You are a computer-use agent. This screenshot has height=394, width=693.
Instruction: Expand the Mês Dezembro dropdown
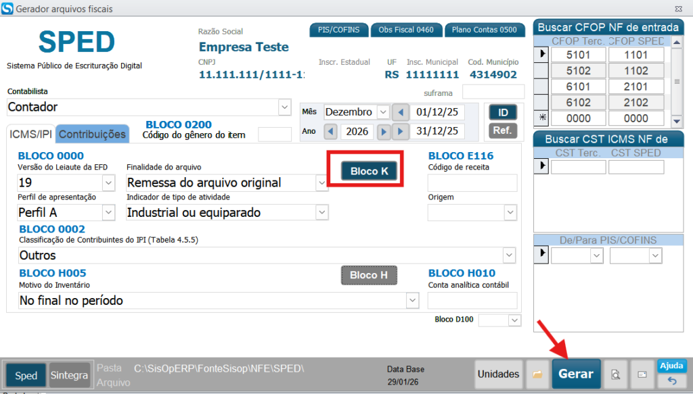coord(383,112)
